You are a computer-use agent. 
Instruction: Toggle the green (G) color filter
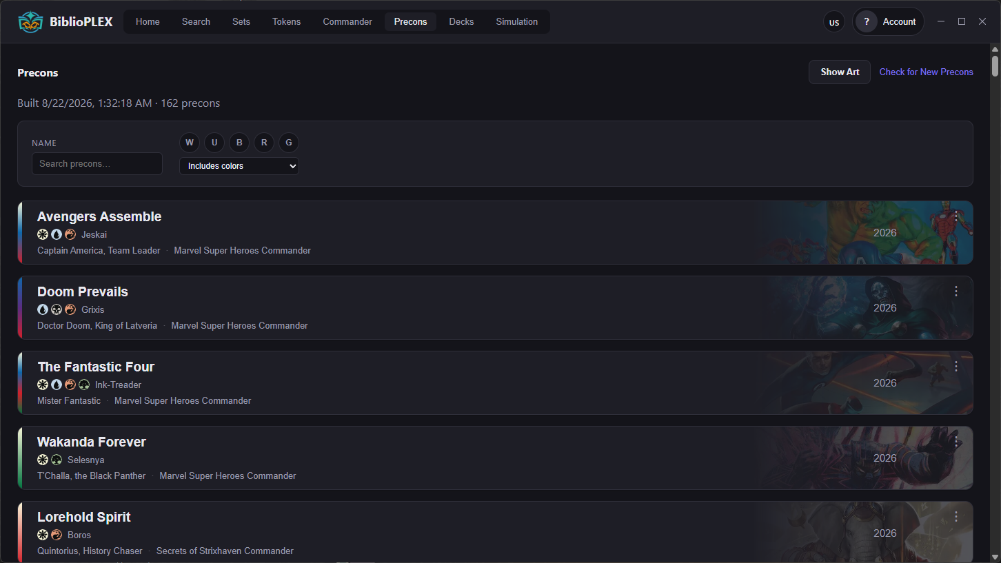(x=289, y=143)
